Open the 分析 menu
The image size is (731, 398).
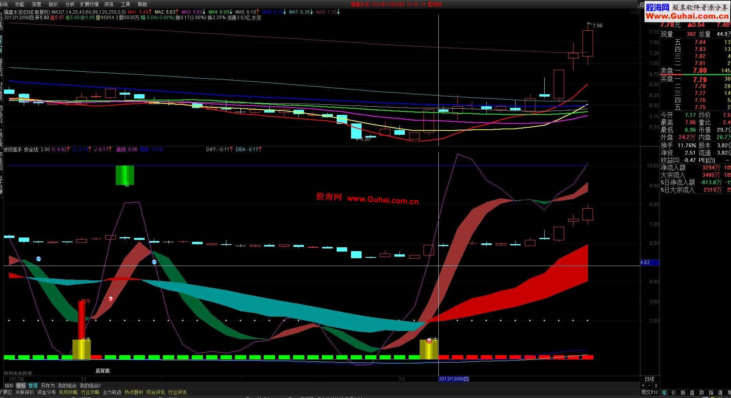70,4
